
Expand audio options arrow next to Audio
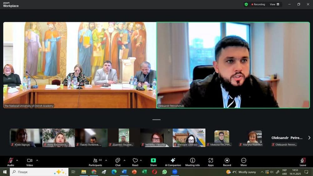pos(17,160)
